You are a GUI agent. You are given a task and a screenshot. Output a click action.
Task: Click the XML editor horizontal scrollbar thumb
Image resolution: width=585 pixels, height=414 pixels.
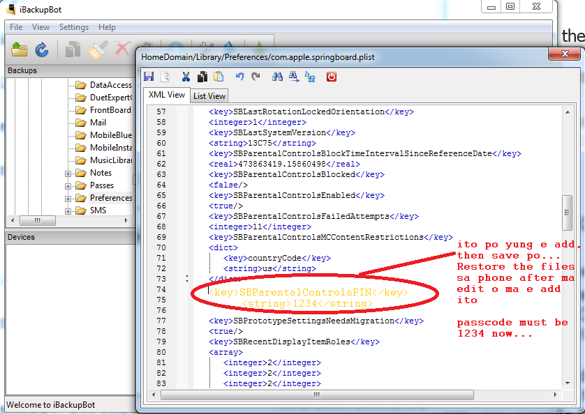coord(317,394)
